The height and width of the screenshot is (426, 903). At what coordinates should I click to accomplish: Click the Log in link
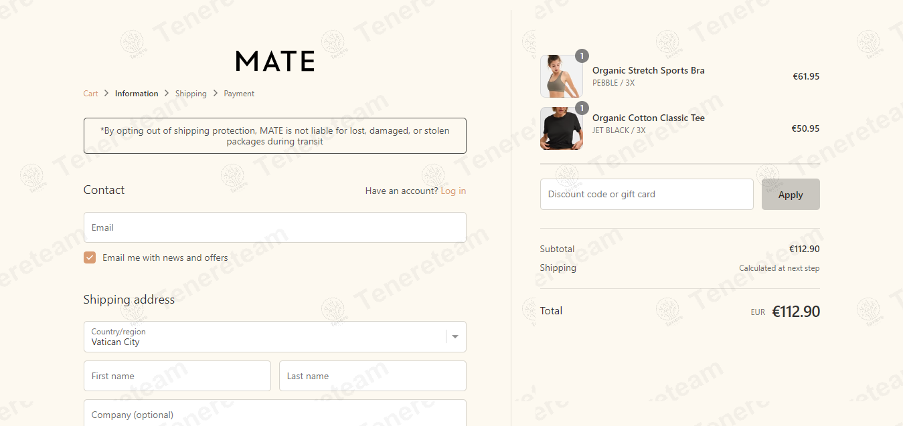tap(453, 191)
